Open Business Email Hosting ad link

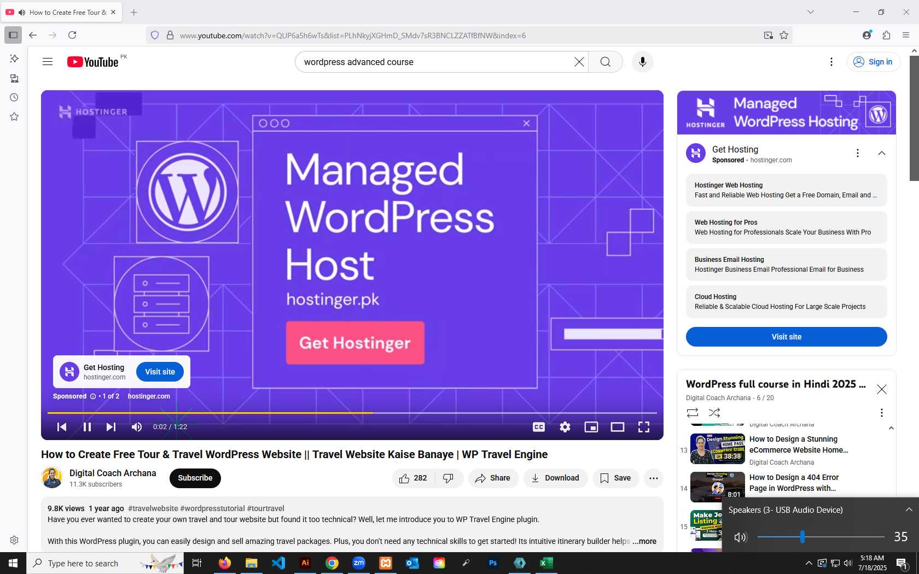tap(786, 265)
